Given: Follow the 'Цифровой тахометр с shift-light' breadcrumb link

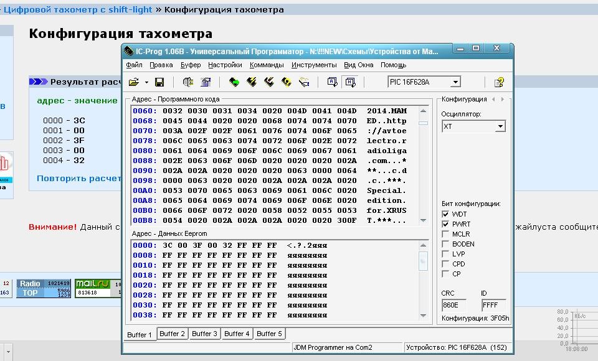Looking at the screenshot, I should pos(78,9).
